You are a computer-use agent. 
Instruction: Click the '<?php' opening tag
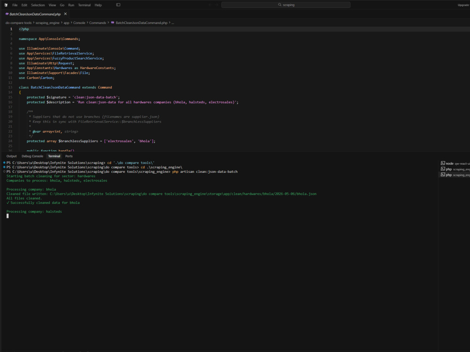(24, 29)
